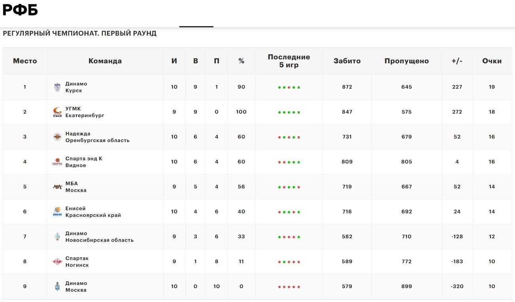Click Динамо Москва team logo
Screen dimensions: 515x302
[x=57, y=287]
